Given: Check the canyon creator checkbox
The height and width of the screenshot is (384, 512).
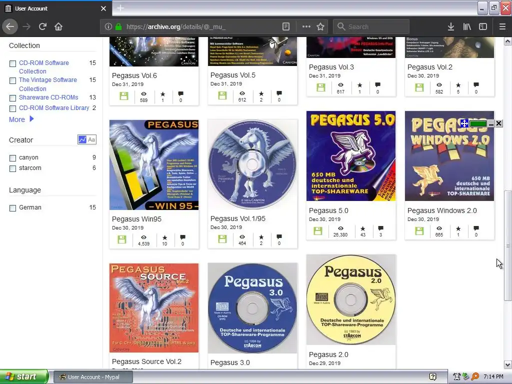Looking at the screenshot, I should pyautogui.click(x=12, y=158).
